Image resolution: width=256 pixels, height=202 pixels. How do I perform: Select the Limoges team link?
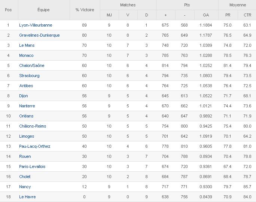coord(27,136)
